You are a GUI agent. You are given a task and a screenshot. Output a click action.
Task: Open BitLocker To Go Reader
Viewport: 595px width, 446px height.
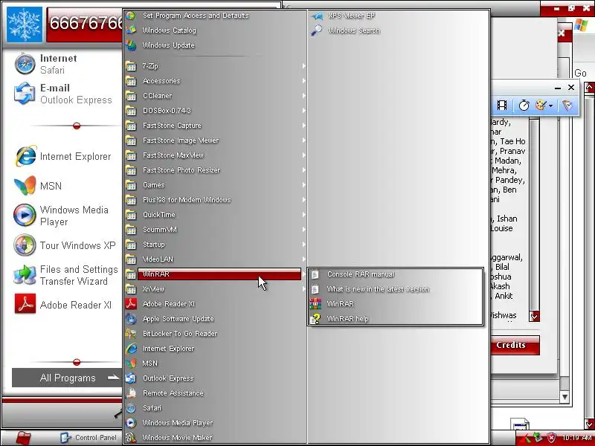pos(215,333)
